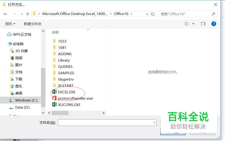Click the change view icon
The height and width of the screenshot is (141, 225).
point(187,24)
